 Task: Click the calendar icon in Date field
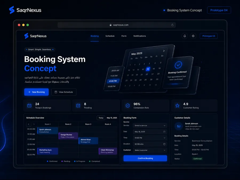[x=164, y=132]
